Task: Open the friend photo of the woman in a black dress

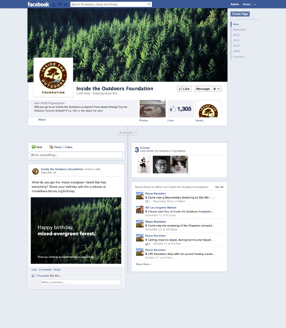Action: (x=143, y=165)
